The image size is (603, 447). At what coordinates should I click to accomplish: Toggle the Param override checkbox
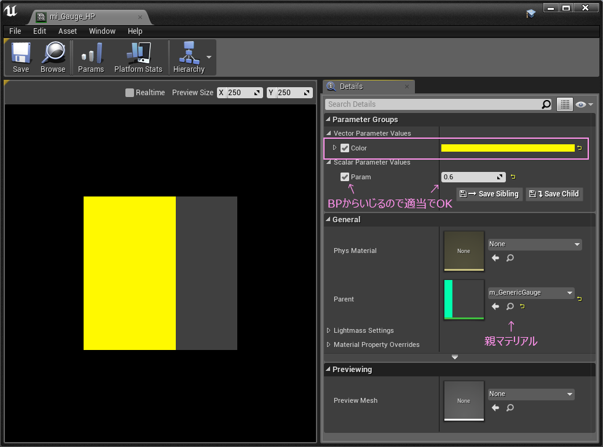coord(345,177)
